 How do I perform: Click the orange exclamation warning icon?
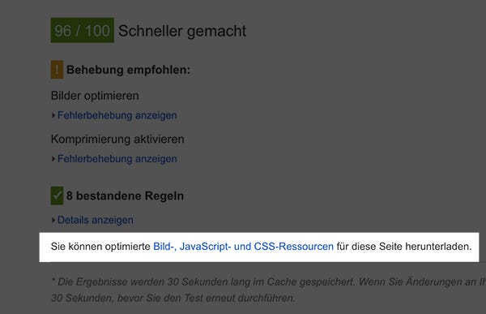pyautogui.click(x=57, y=70)
